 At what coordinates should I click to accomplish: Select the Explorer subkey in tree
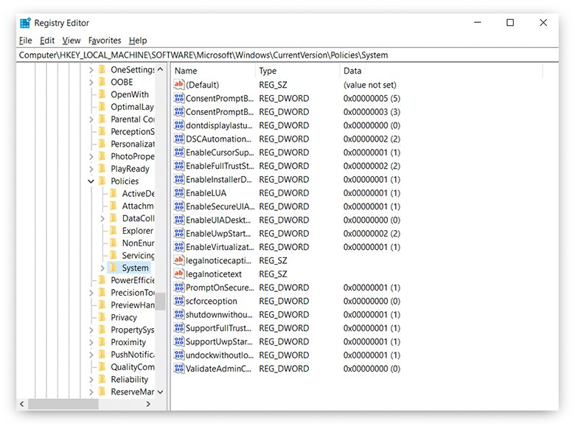[x=138, y=231]
